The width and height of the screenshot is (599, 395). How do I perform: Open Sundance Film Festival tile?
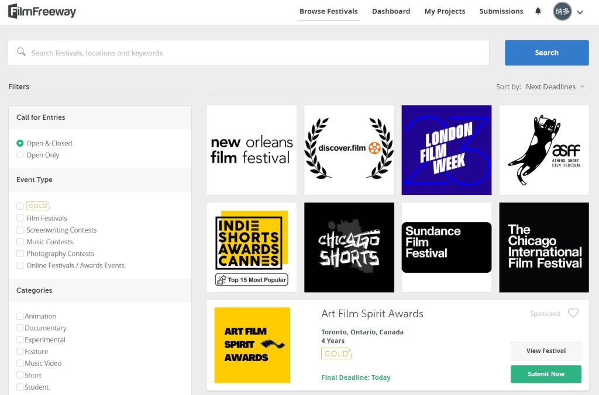(x=446, y=247)
